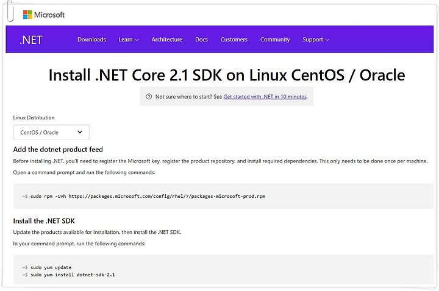Follow 'Get started with .NET in 10 minutes' link
439x291 pixels.
coord(265,96)
